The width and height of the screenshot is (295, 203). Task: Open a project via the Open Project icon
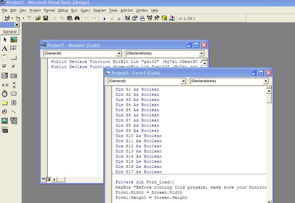coord(38,18)
